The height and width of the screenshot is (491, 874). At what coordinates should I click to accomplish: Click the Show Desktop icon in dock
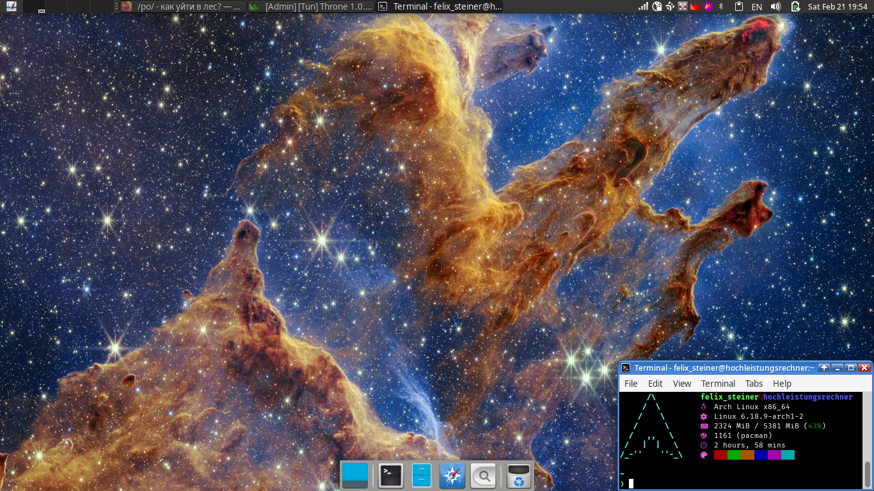pos(355,476)
